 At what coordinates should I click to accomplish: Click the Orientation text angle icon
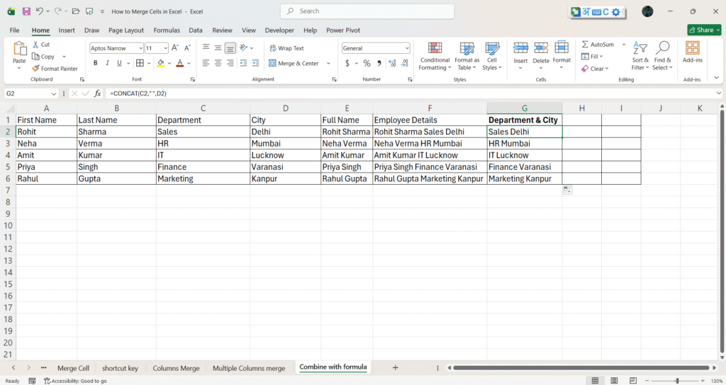[244, 47]
